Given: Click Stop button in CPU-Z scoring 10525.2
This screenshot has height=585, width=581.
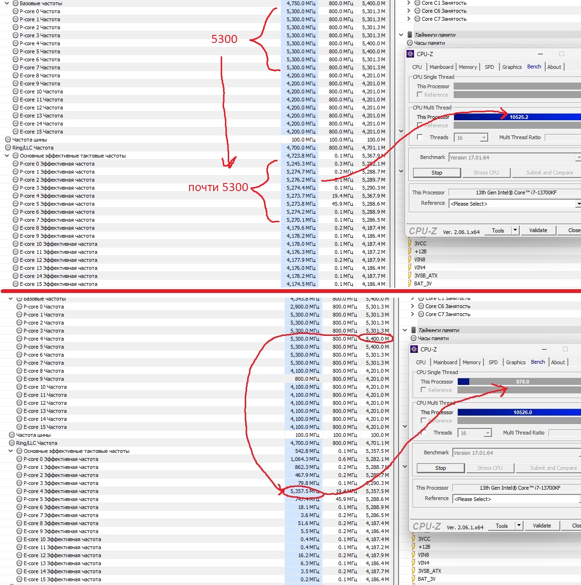Looking at the screenshot, I should 437,173.
